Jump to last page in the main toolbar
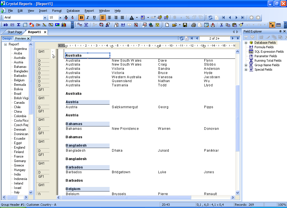287x208 pixels. tap(243, 18)
